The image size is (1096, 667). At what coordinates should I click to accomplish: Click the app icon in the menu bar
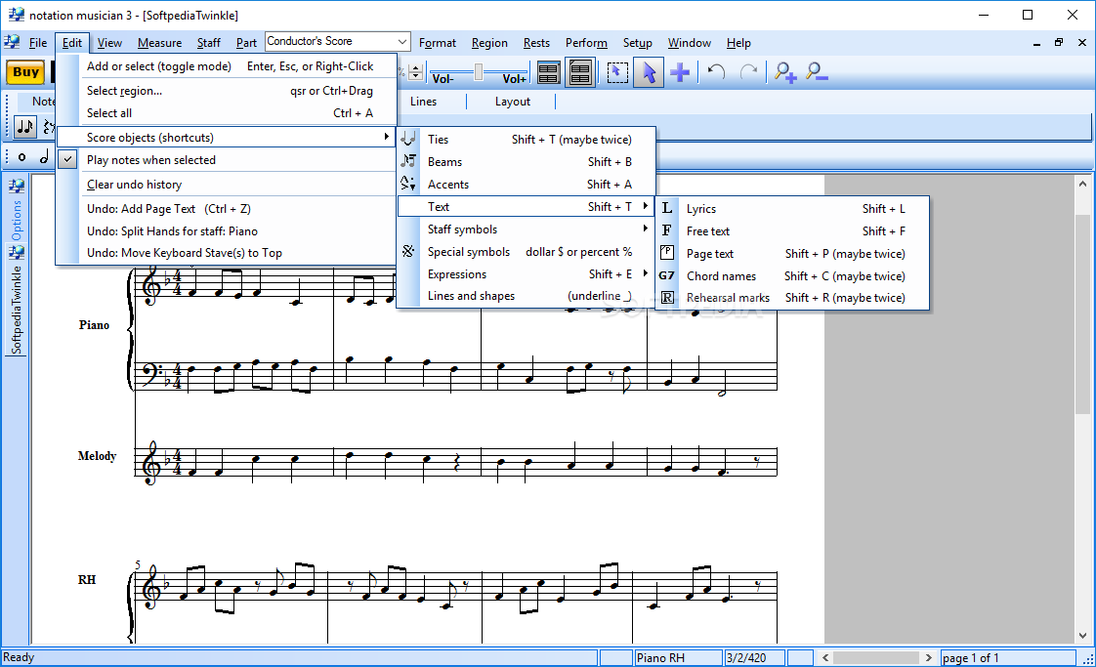point(12,43)
